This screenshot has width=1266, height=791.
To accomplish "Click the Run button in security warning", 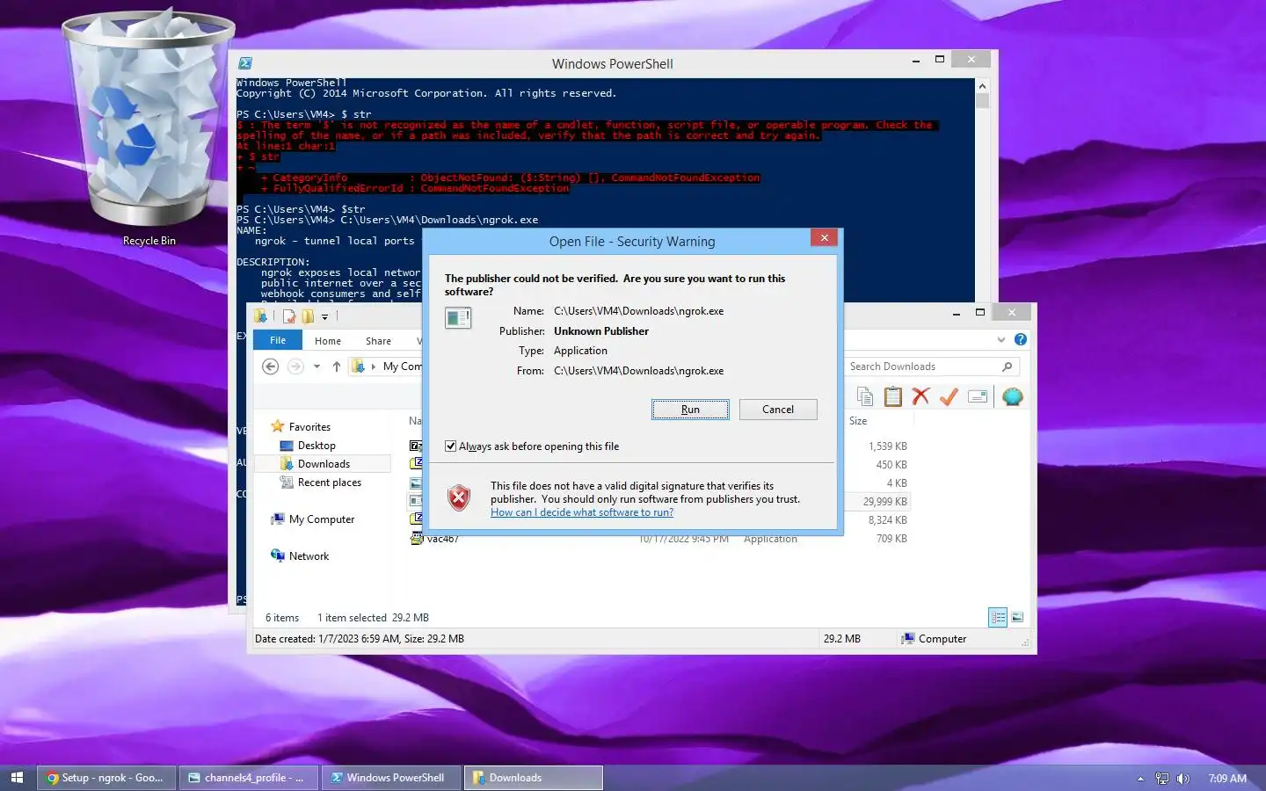I will coord(690,410).
